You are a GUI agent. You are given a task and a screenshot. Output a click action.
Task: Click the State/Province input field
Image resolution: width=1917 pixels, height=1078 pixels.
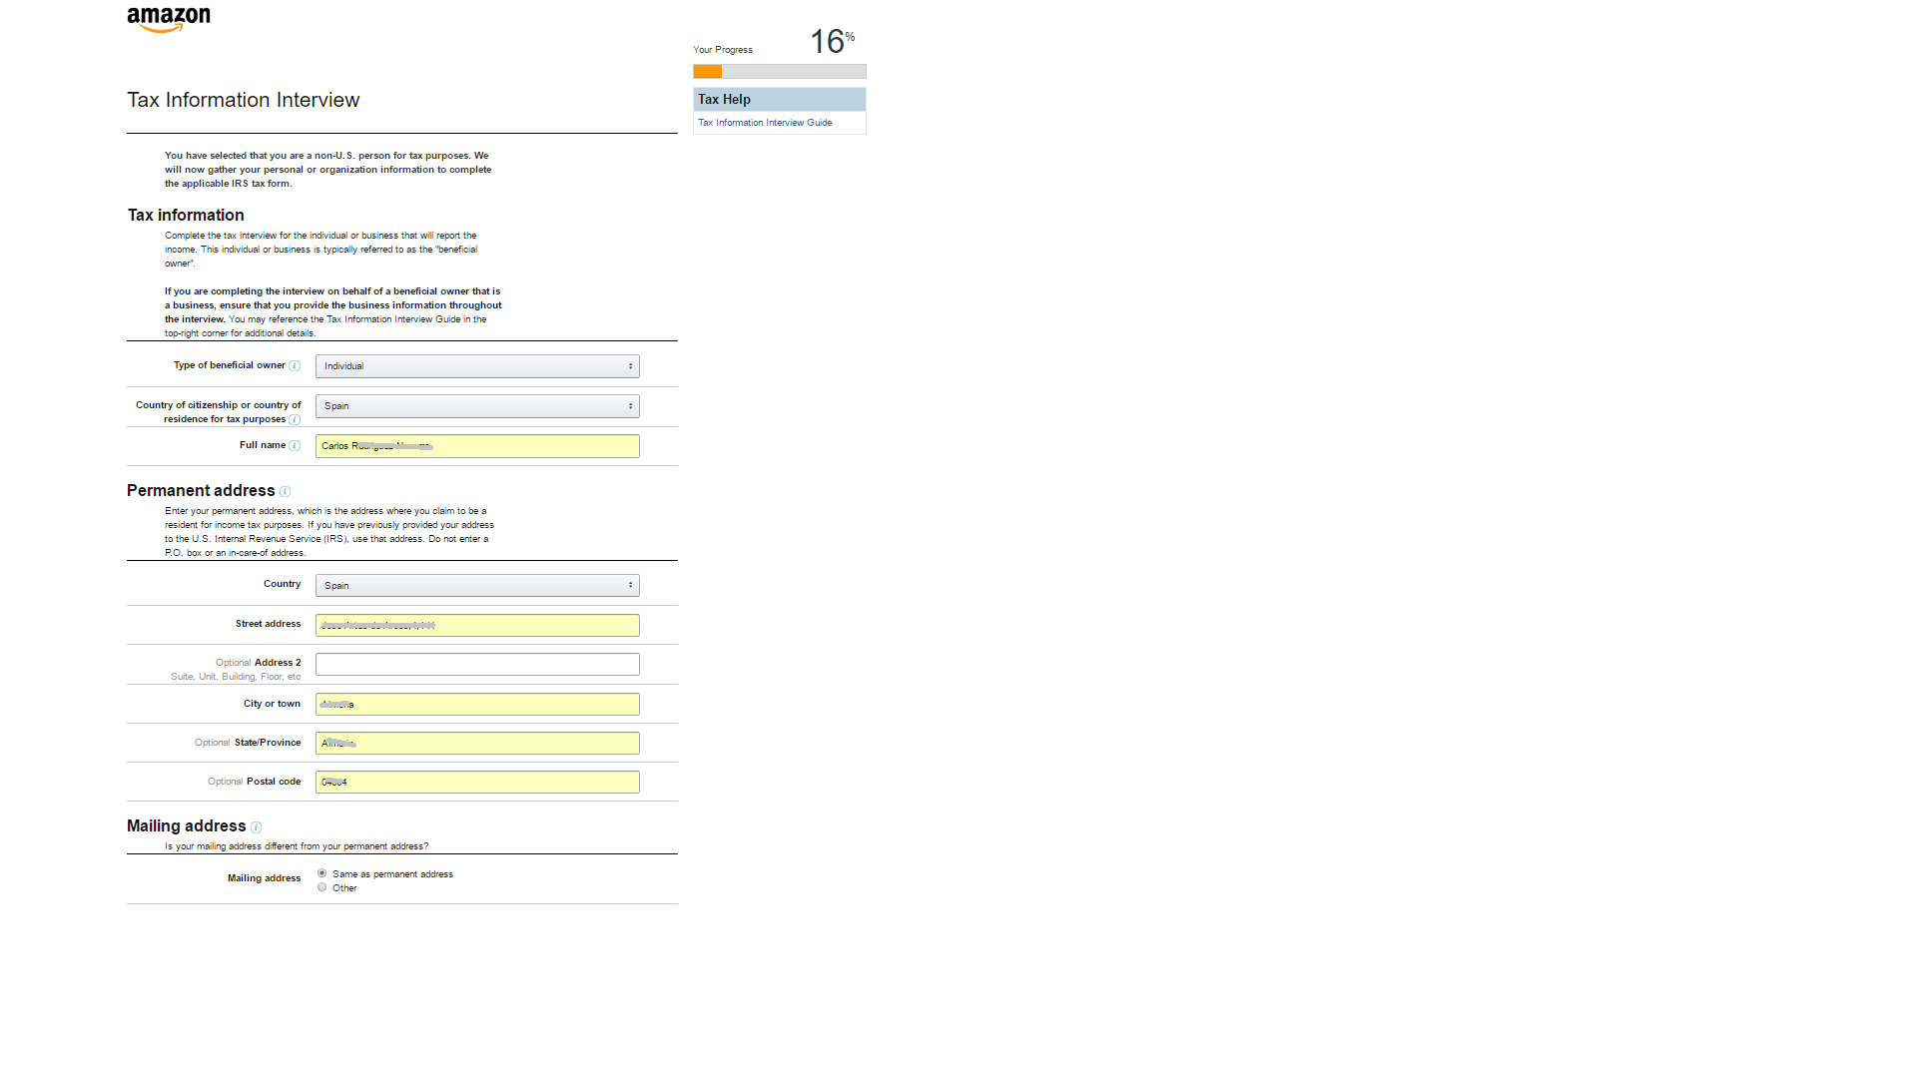click(x=477, y=744)
